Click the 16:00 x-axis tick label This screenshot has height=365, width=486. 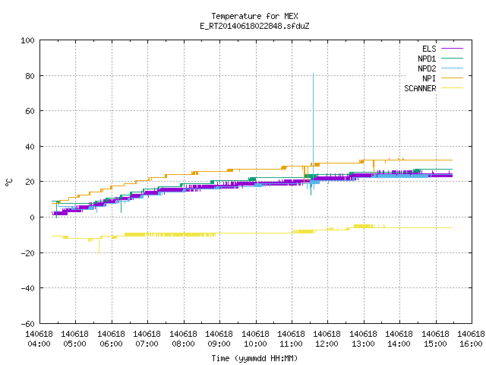pos(471,344)
